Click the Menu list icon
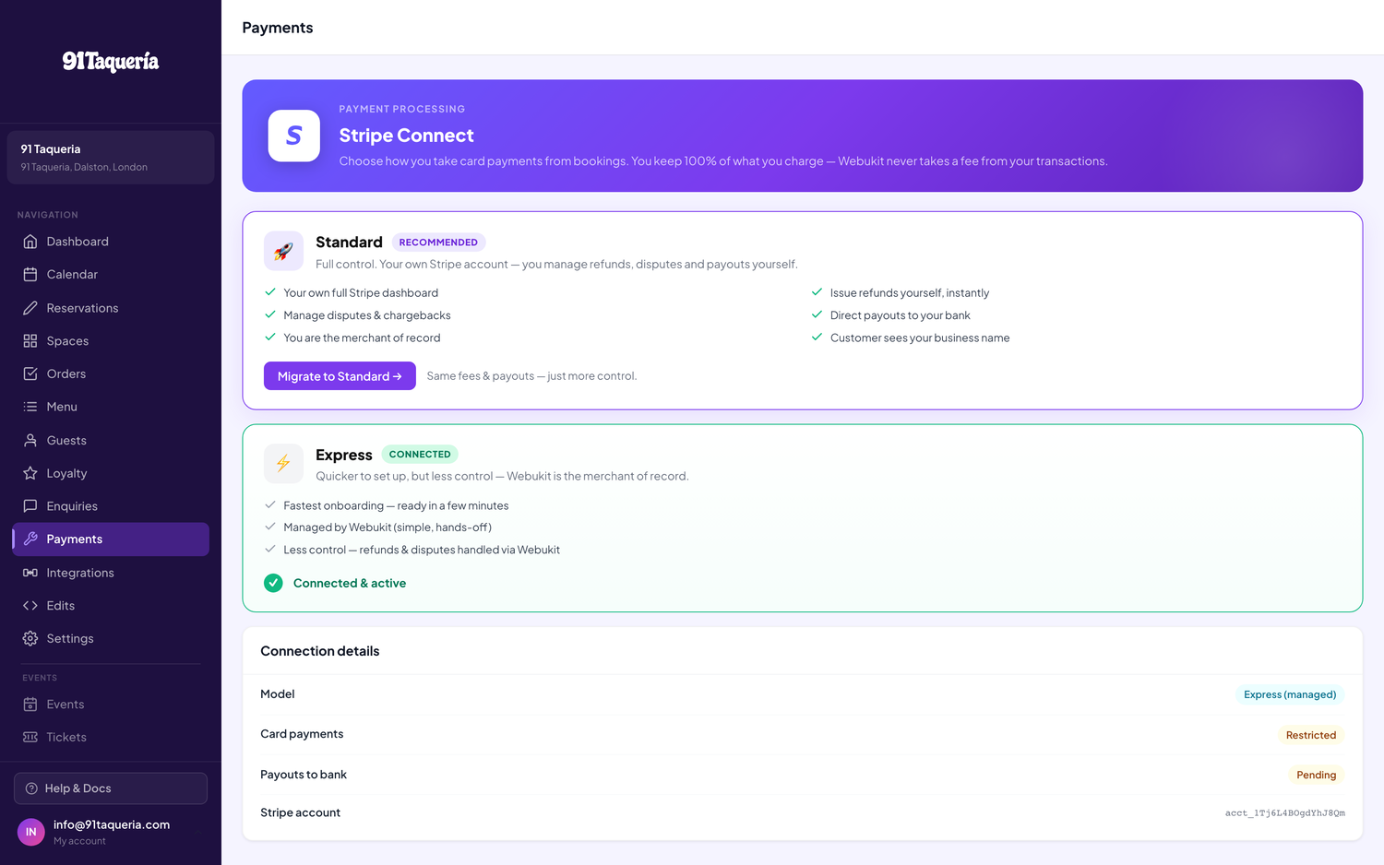The width and height of the screenshot is (1384, 865). click(x=30, y=407)
